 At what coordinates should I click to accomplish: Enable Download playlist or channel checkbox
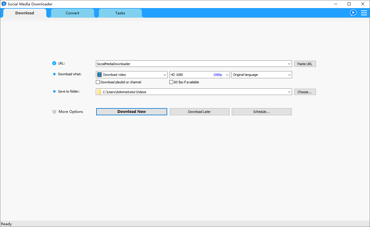click(98, 82)
